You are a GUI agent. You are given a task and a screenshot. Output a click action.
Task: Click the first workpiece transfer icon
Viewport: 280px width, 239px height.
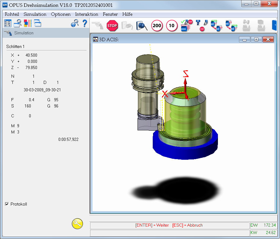point(216,26)
